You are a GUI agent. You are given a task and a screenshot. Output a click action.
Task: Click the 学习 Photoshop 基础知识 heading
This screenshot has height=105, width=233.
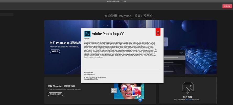tap(65, 43)
